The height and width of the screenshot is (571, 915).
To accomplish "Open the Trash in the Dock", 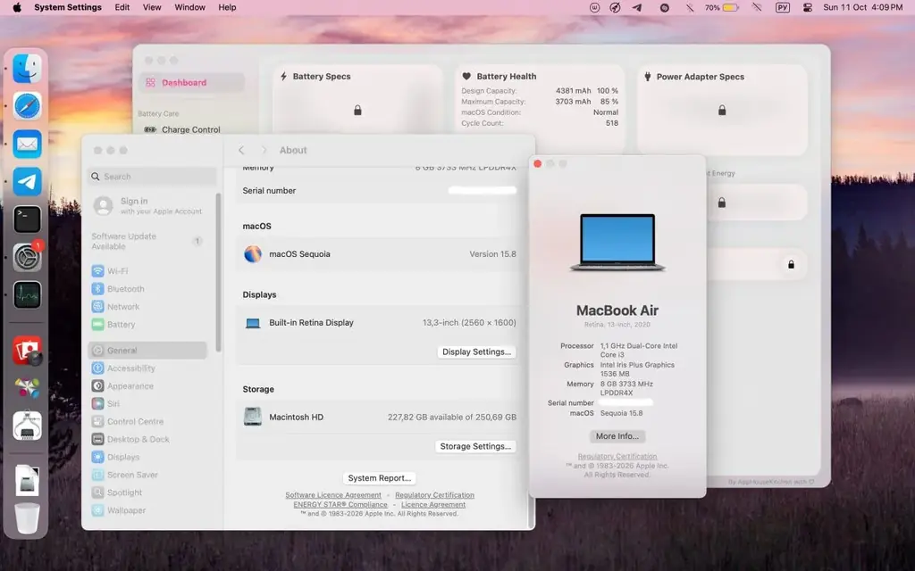I will [27, 518].
